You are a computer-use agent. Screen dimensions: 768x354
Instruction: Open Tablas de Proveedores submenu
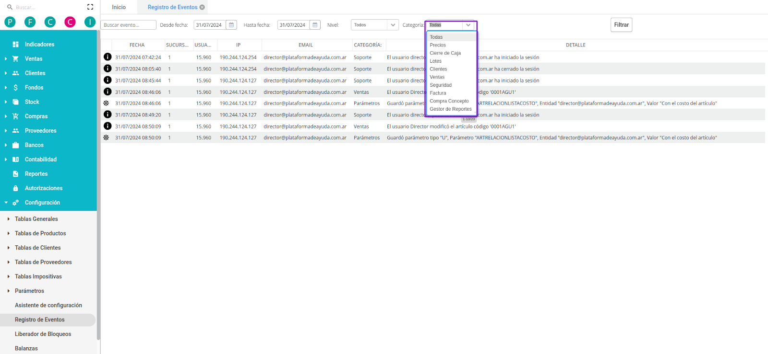coord(43,262)
